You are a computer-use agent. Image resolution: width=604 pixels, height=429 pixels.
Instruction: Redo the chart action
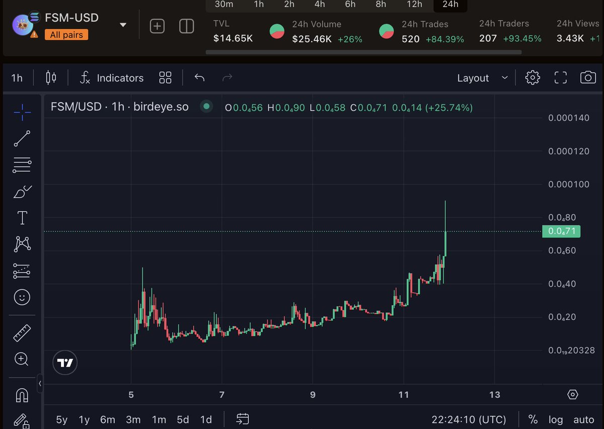(227, 77)
